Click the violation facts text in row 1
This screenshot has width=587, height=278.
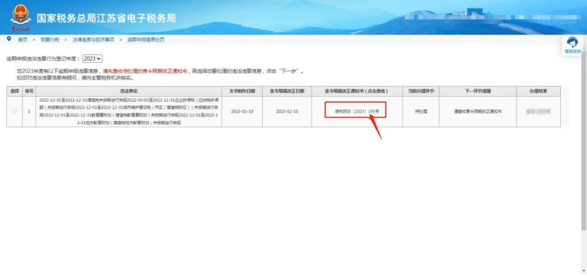[x=129, y=111]
